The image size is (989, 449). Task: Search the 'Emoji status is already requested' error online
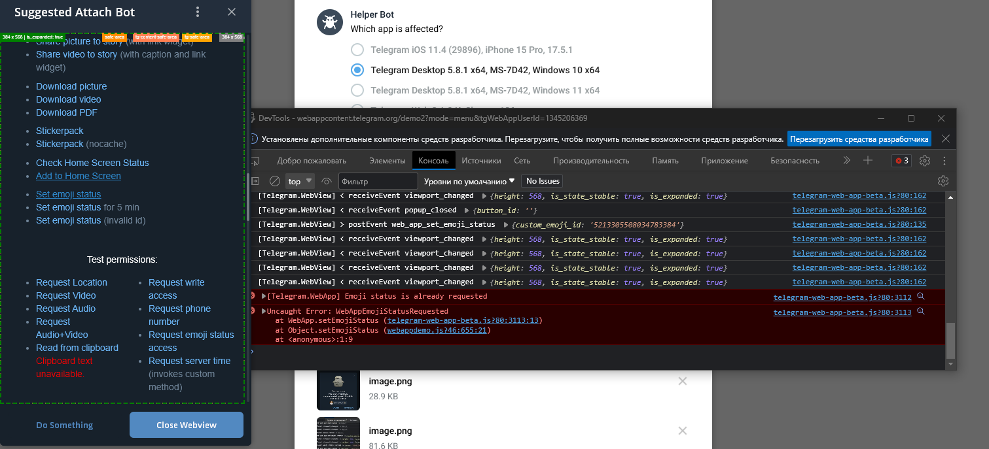[x=920, y=296]
